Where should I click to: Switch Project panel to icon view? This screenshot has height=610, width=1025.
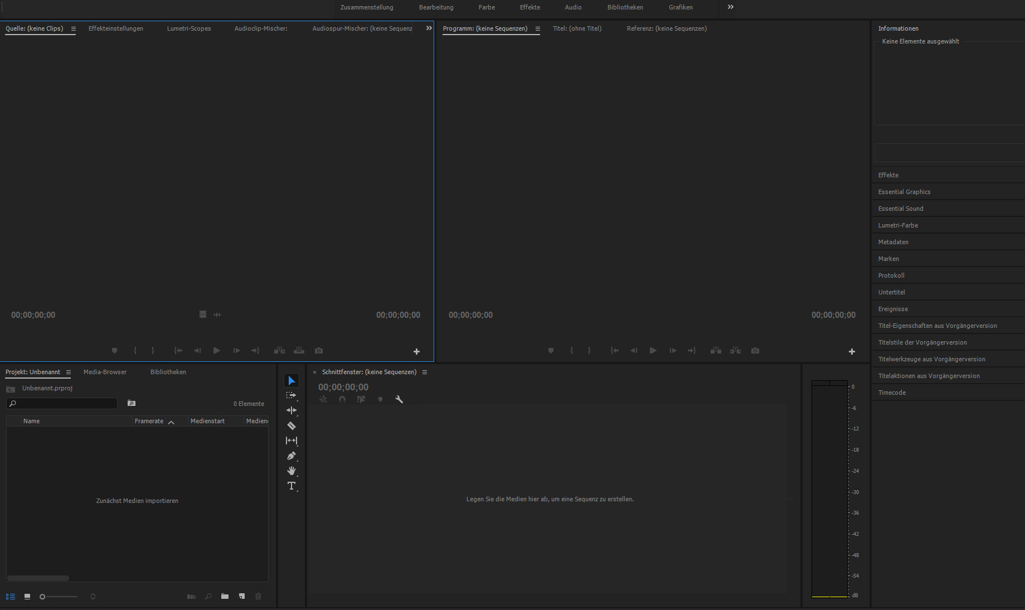tap(27, 597)
